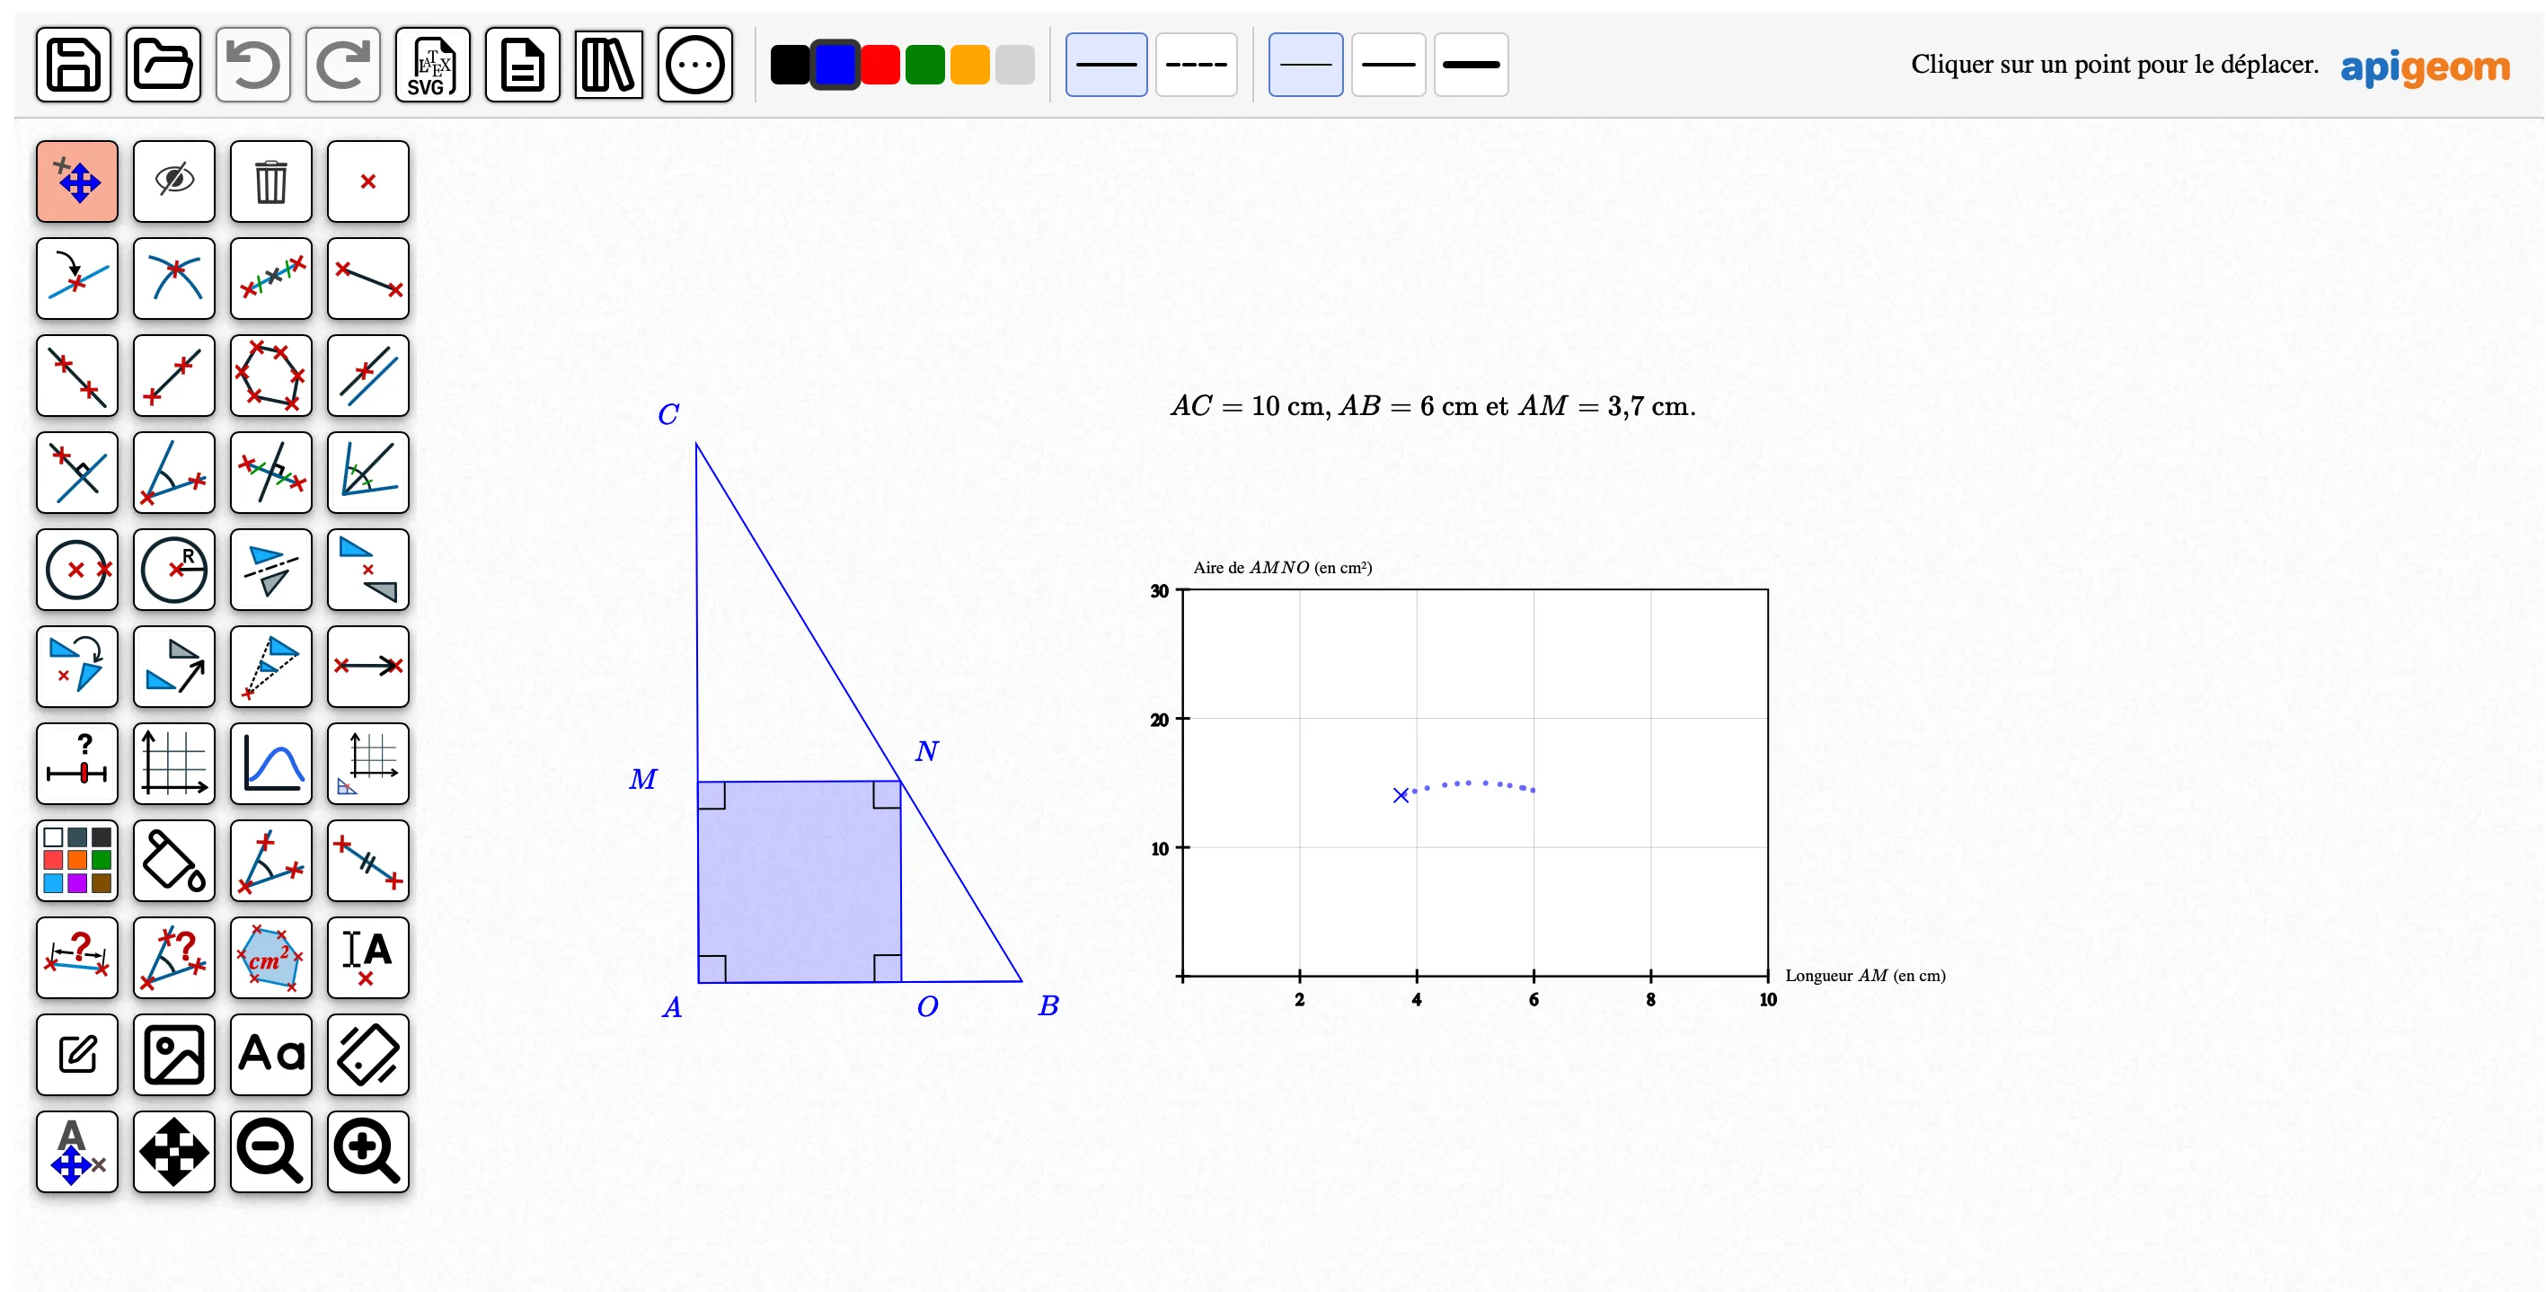Select the perpendicular bisector tool
The width and height of the screenshot is (2546, 1292).
pos(270,472)
